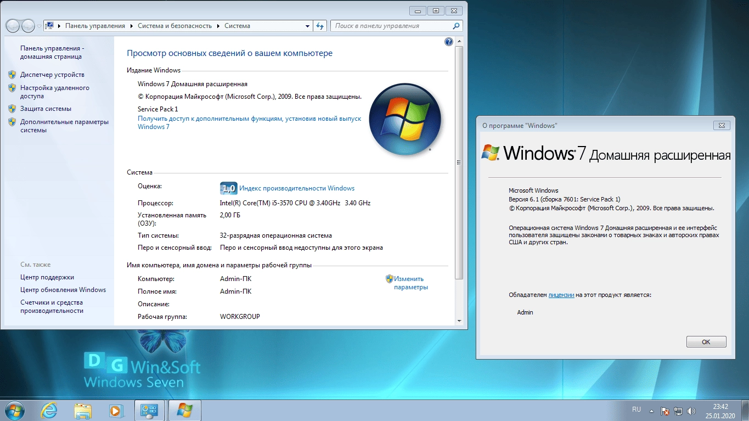Click the Back navigation arrow
The image size is (749, 421).
point(13,26)
